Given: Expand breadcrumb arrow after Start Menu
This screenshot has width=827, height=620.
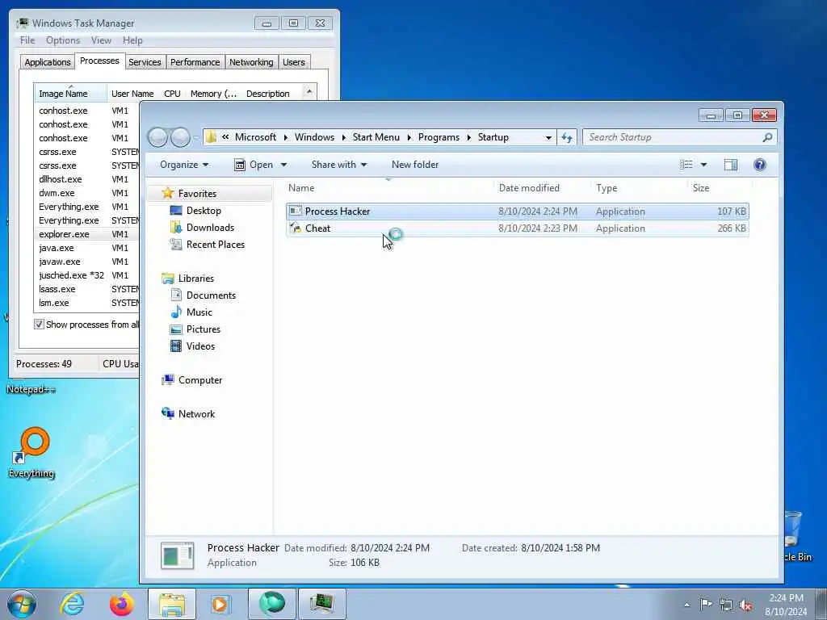Looking at the screenshot, I should coord(409,137).
